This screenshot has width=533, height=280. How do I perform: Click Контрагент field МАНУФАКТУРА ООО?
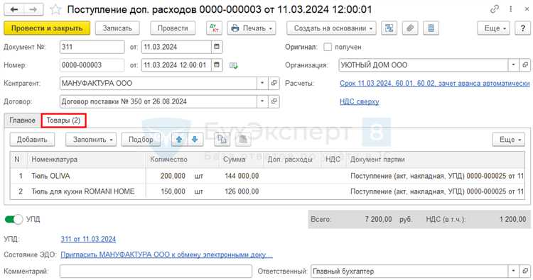tap(158, 83)
